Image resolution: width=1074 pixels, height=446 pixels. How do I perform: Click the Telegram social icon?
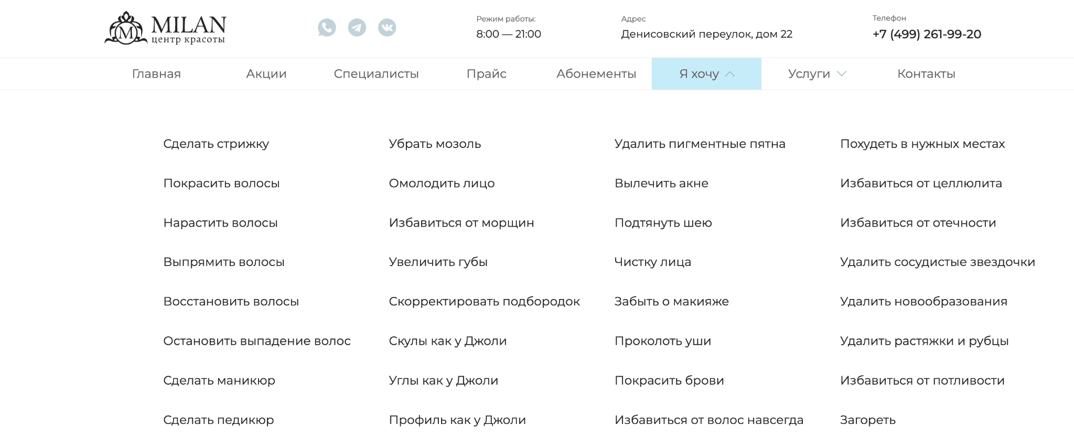coord(357,27)
